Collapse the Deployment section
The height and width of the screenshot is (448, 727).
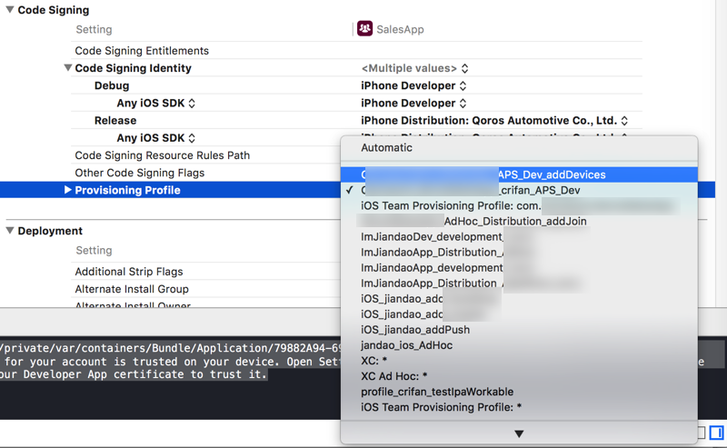[10, 231]
